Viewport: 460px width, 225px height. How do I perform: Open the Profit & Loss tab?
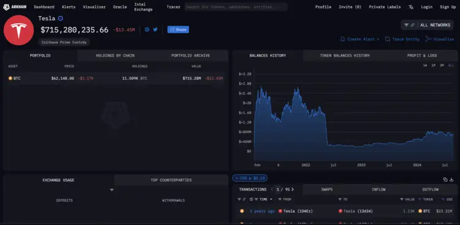point(422,55)
